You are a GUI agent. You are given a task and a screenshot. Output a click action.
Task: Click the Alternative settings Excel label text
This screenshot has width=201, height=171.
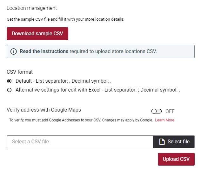tap(98, 90)
